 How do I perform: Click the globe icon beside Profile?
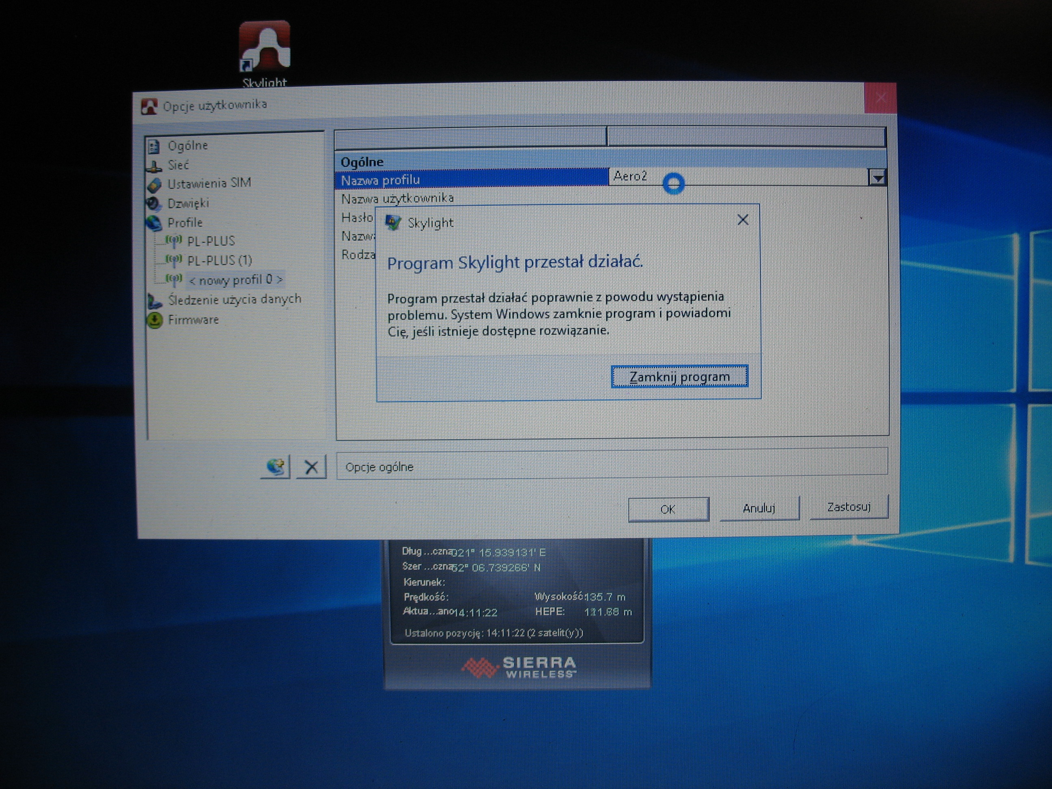pyautogui.click(x=154, y=224)
